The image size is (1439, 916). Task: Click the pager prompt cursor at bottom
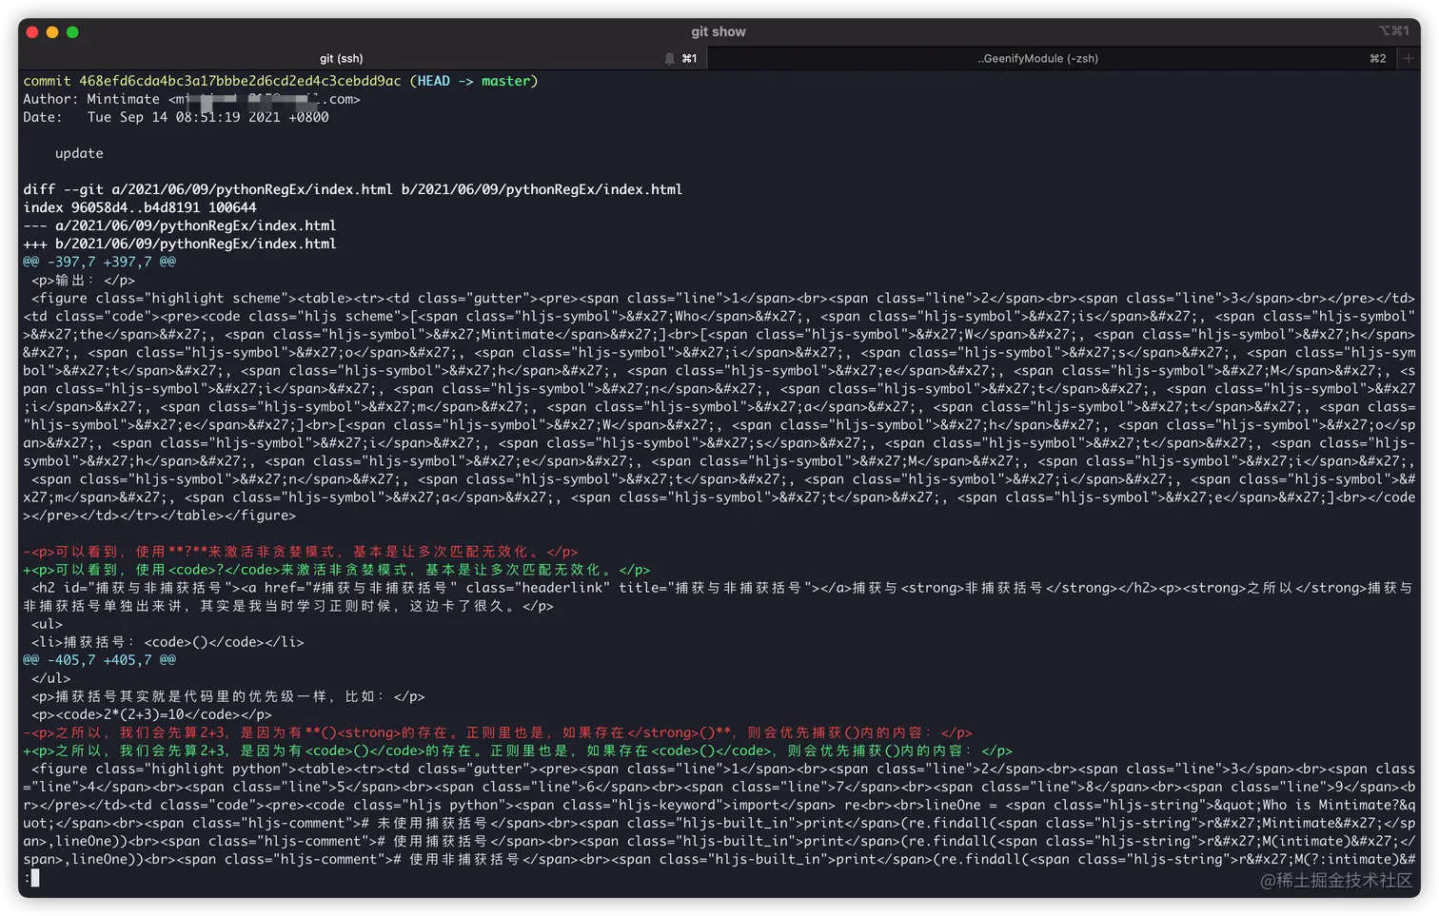[35, 878]
